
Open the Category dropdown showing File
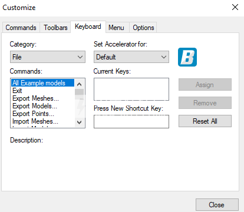(x=48, y=57)
